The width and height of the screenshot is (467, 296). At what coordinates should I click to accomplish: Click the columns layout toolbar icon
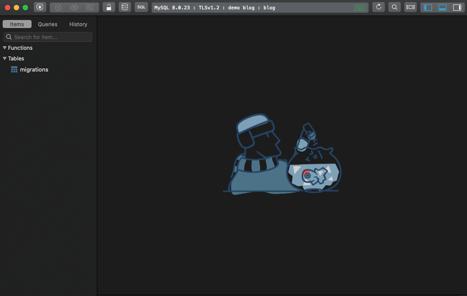click(411, 7)
